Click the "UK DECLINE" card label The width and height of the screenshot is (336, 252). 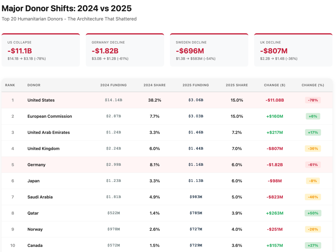270,42
